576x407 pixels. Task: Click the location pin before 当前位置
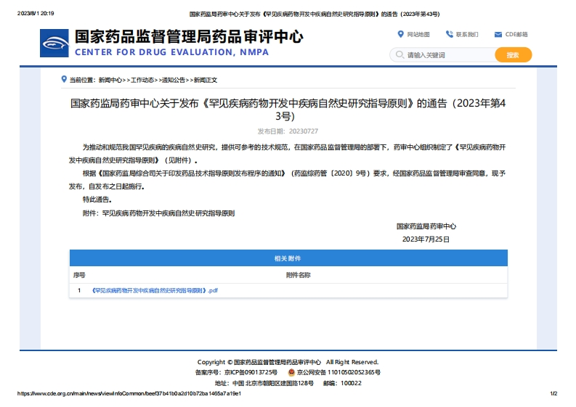tap(64, 79)
